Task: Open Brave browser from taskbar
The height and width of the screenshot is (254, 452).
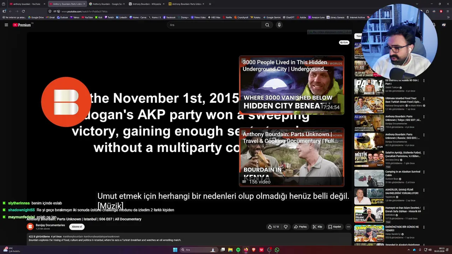Action: pos(254,250)
